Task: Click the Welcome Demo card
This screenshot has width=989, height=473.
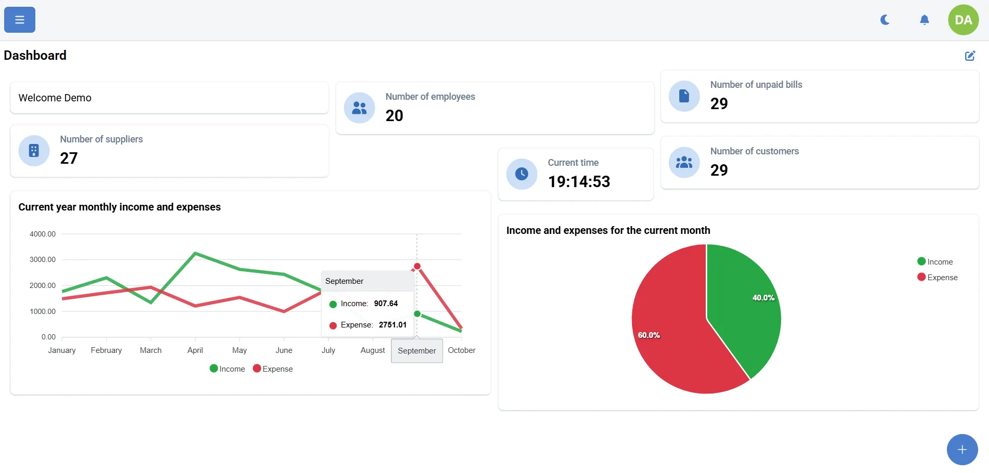Action: click(x=169, y=98)
